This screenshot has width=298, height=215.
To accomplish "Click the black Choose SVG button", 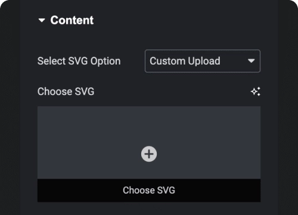I will 149,191.
